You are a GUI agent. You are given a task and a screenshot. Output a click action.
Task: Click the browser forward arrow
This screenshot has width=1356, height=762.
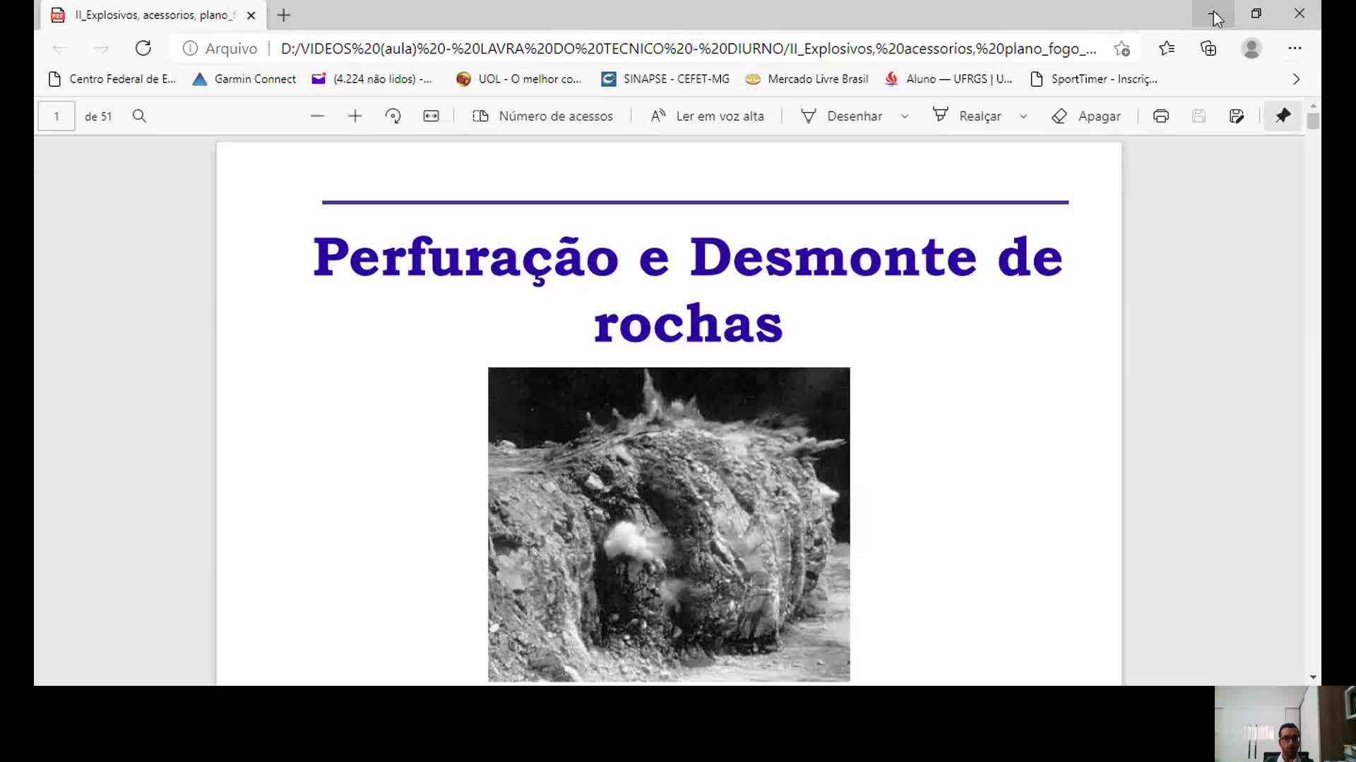[x=102, y=49]
